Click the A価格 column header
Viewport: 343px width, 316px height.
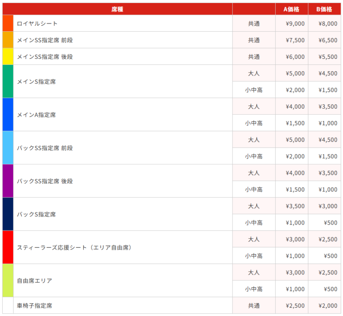click(292, 9)
